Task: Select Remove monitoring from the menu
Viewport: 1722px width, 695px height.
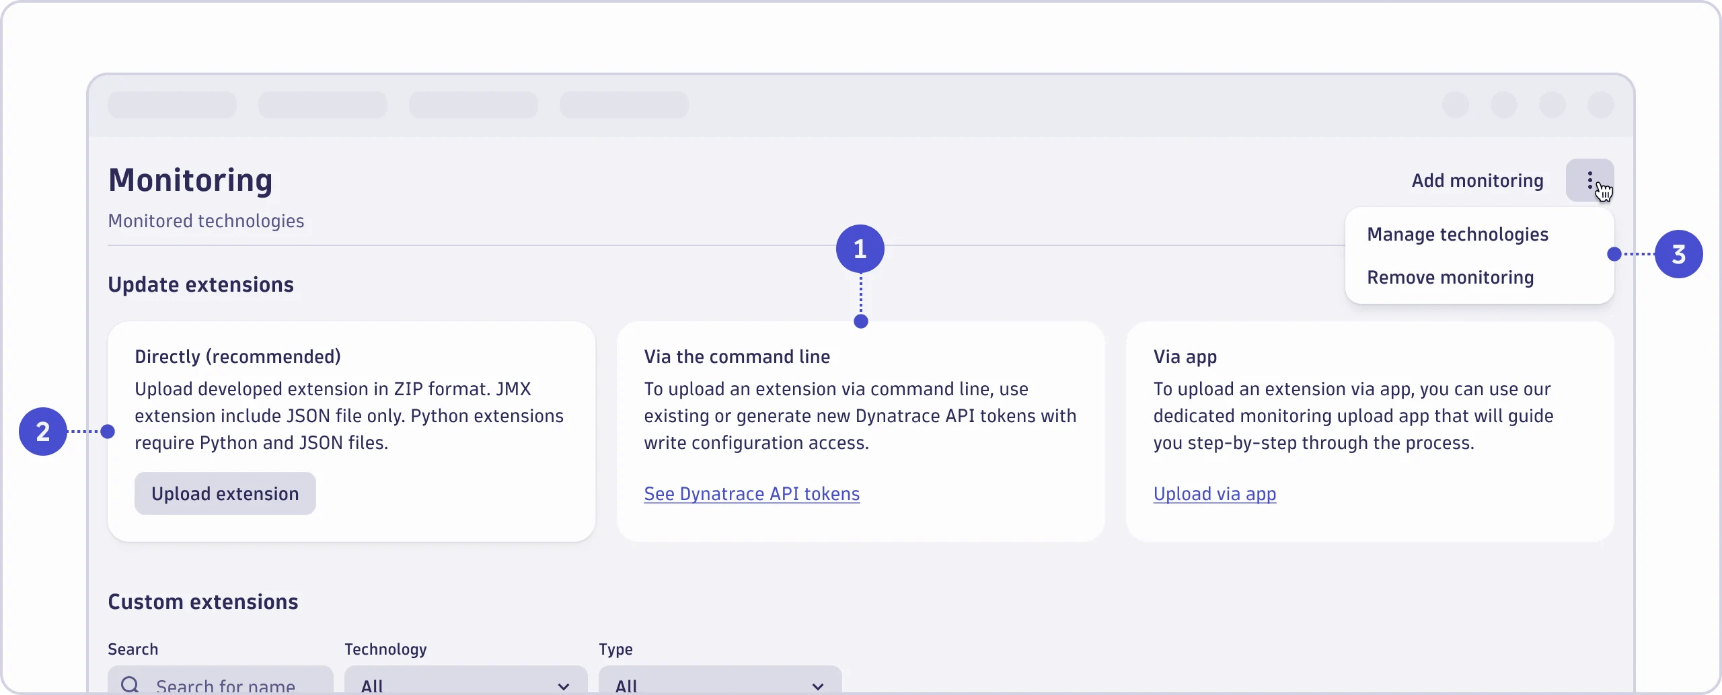Action: point(1450,277)
